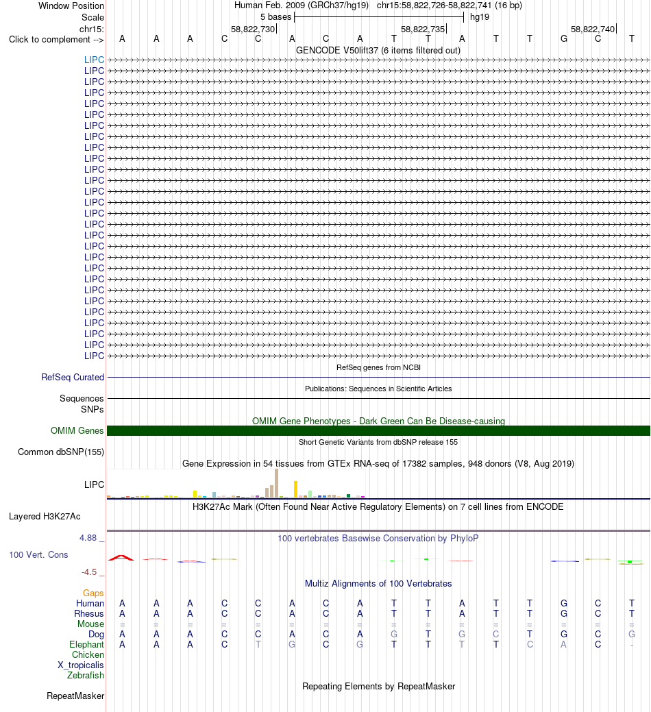Click the 'Scale' label on the left
This screenshot has width=651, height=712.
93,17
